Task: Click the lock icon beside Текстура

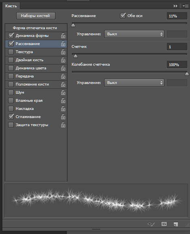Action: (63, 52)
